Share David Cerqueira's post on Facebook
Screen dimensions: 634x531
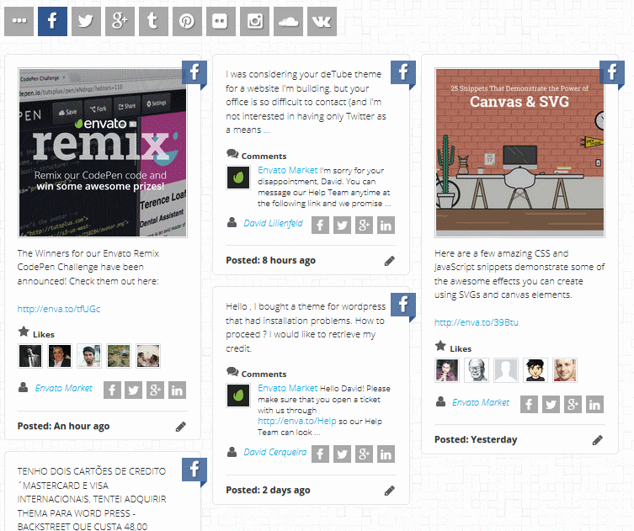coord(320,454)
